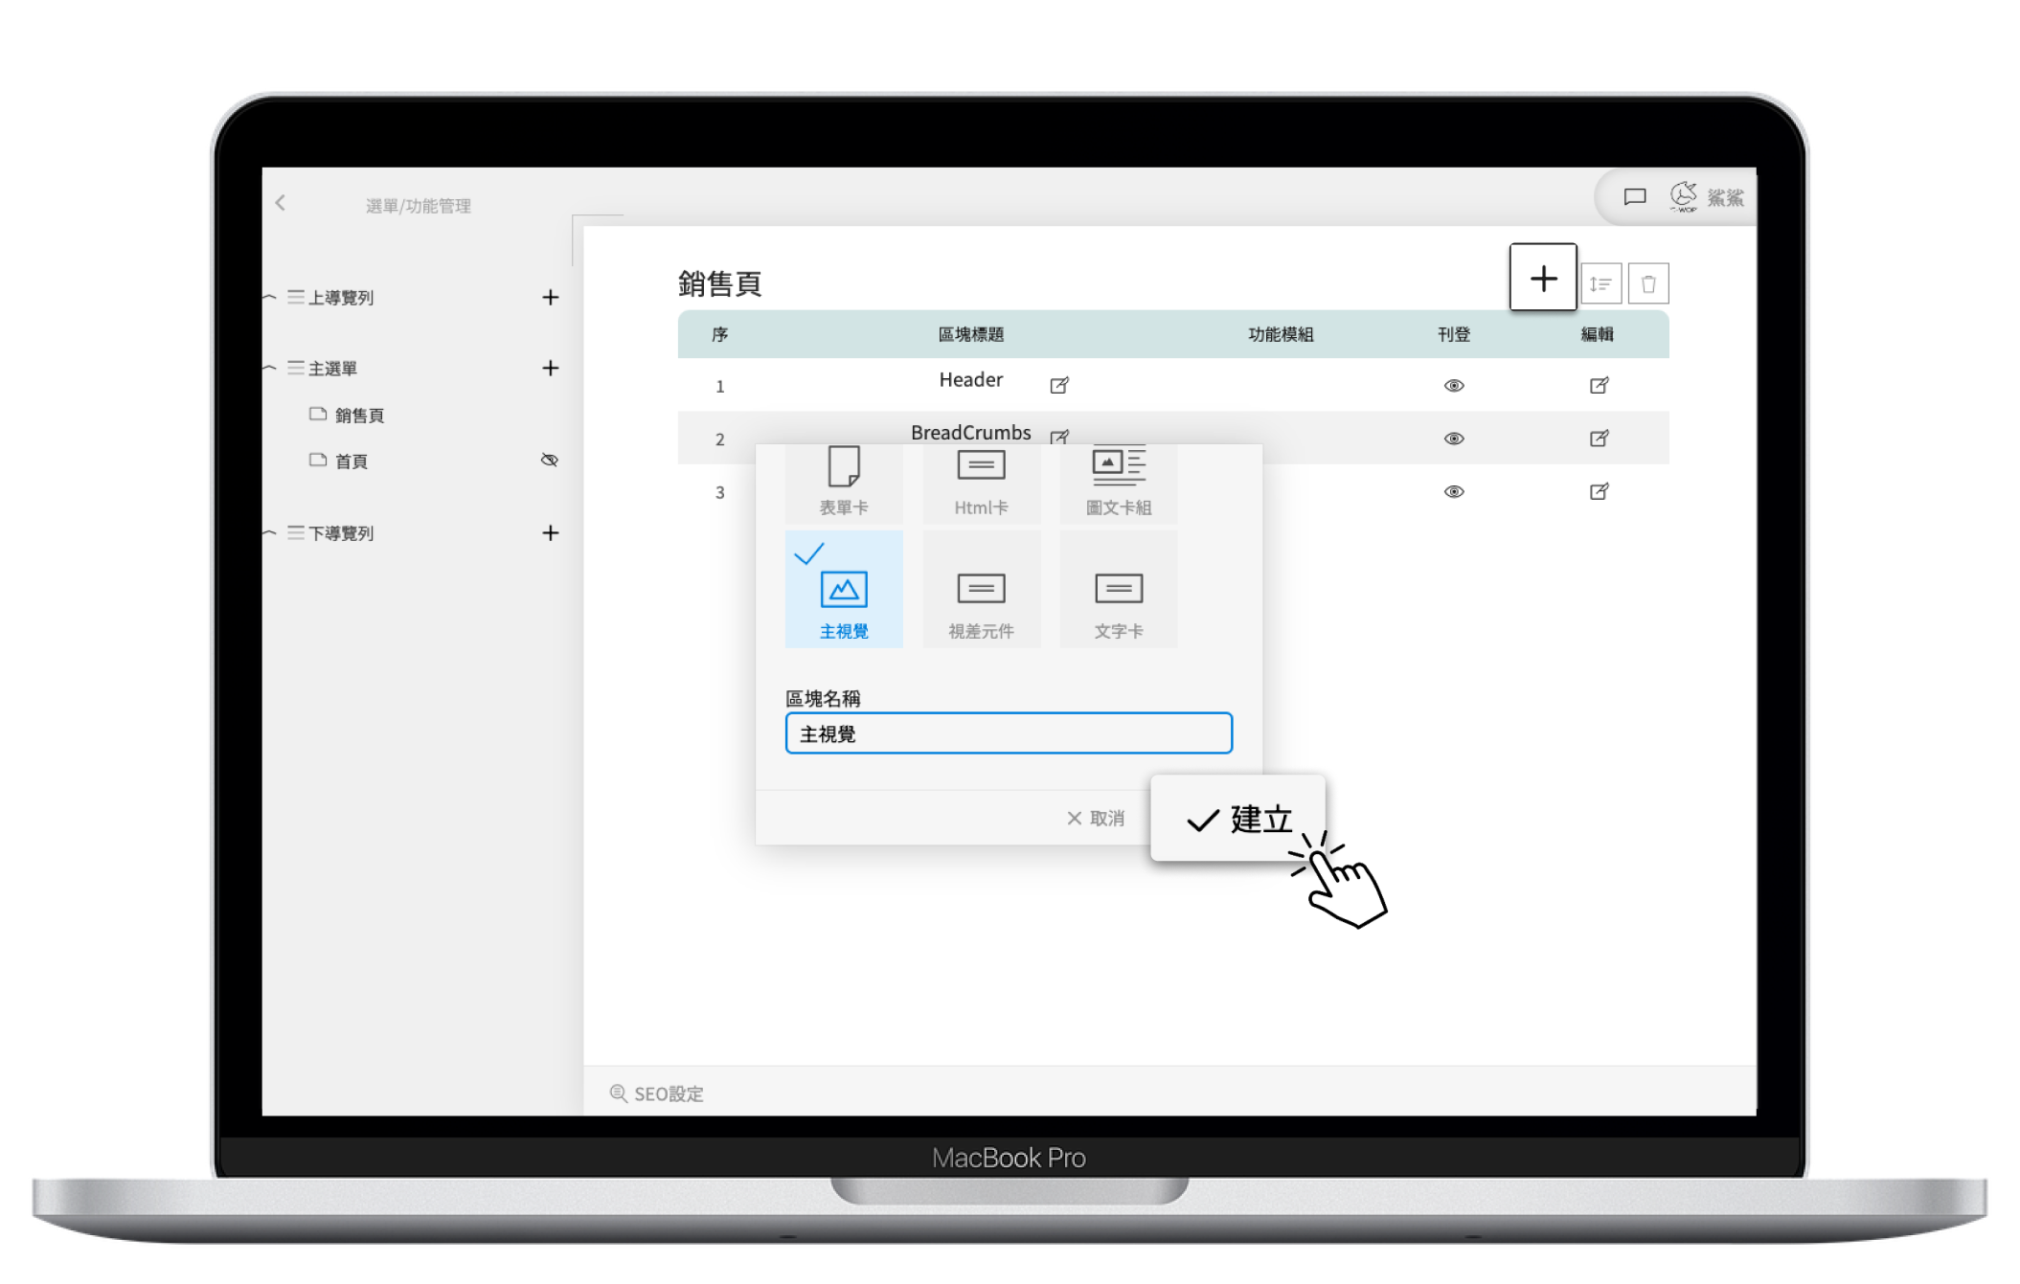
Task: Open 銷售頁 in the main menu tree
Action: (359, 415)
